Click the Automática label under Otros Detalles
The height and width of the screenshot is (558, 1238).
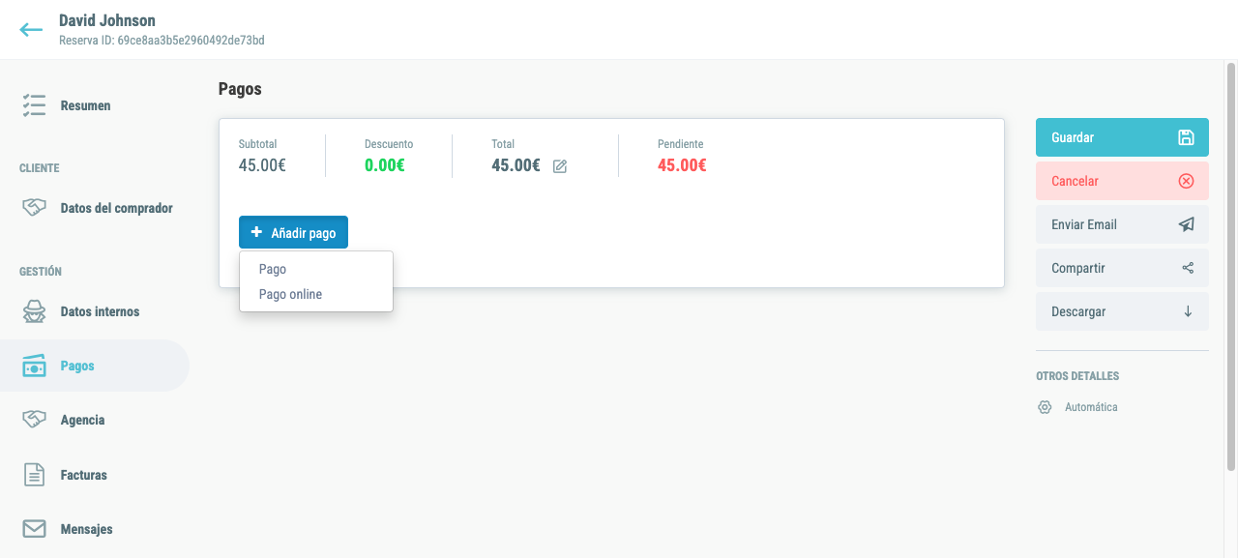pos(1091,407)
